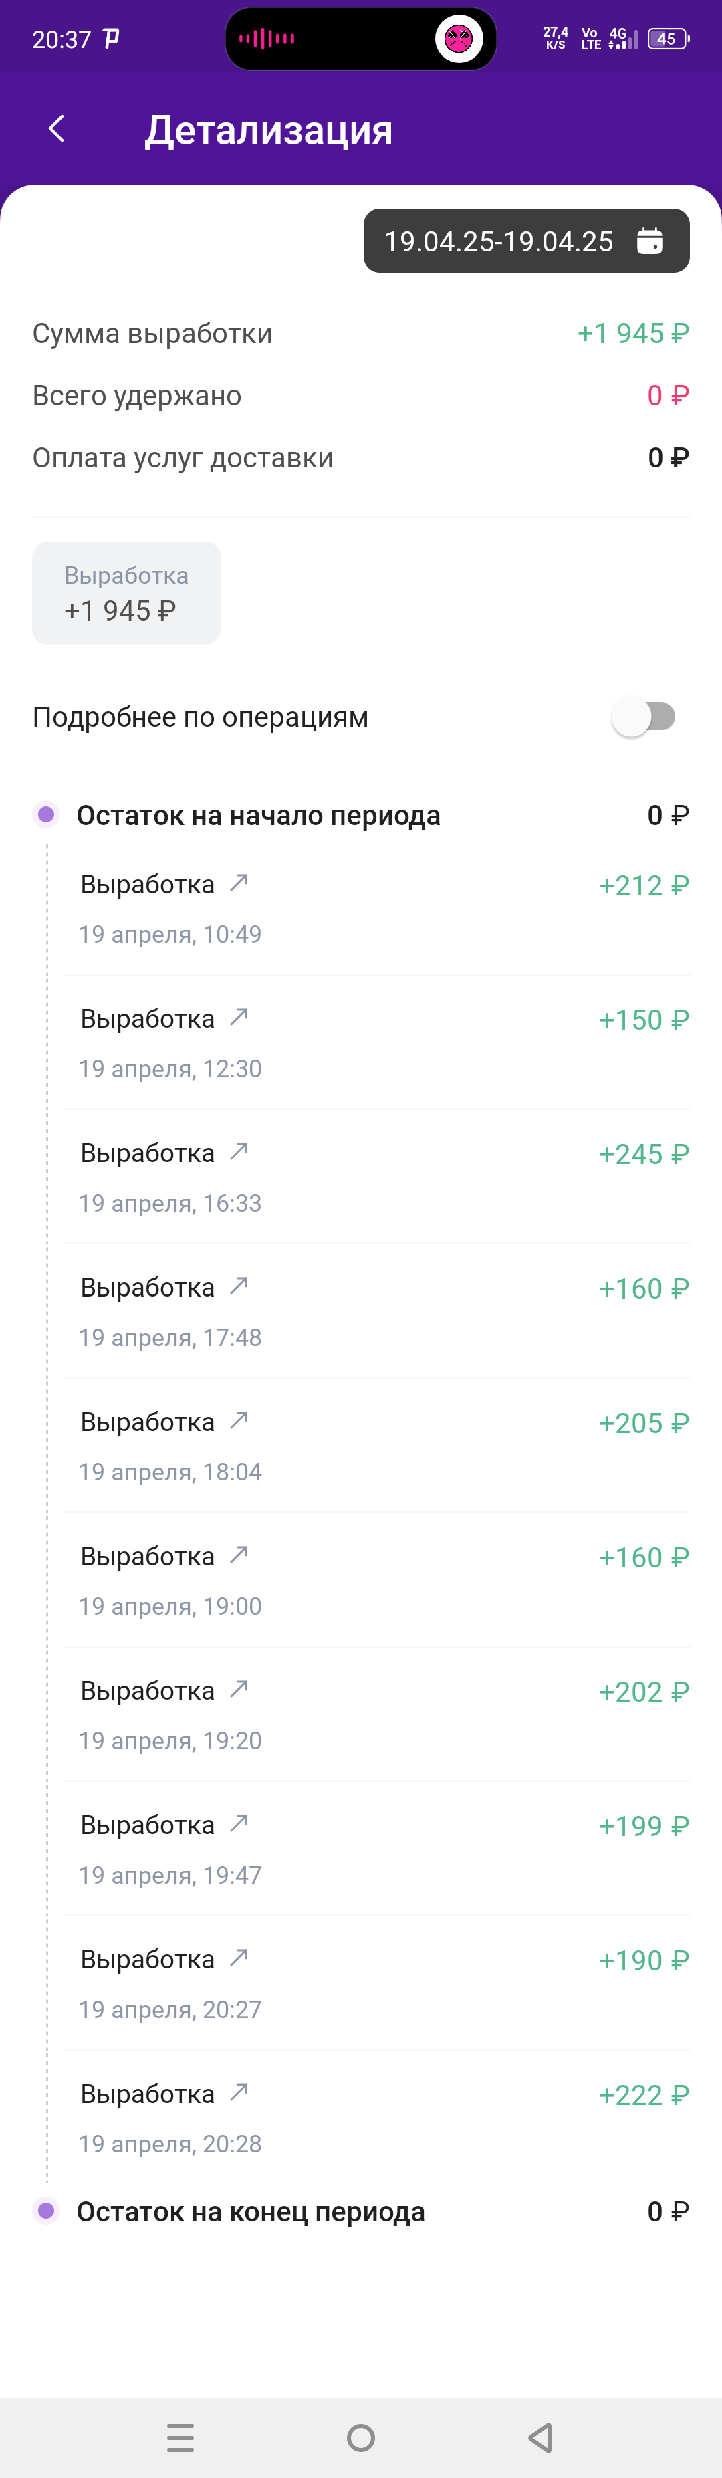Image resolution: width=722 pixels, height=2478 pixels.
Task: Tap the audio recording pill in status bar
Action: pos(360,39)
